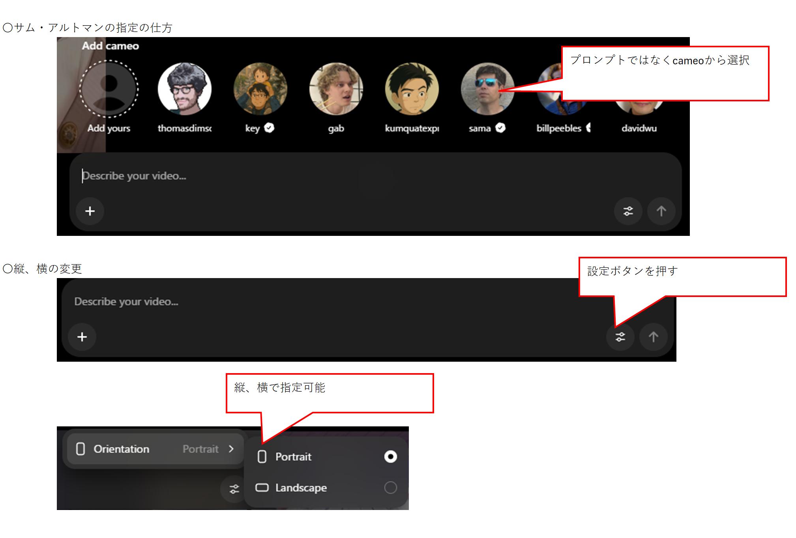Select kumquatexp anime cameo avatar

click(412, 89)
